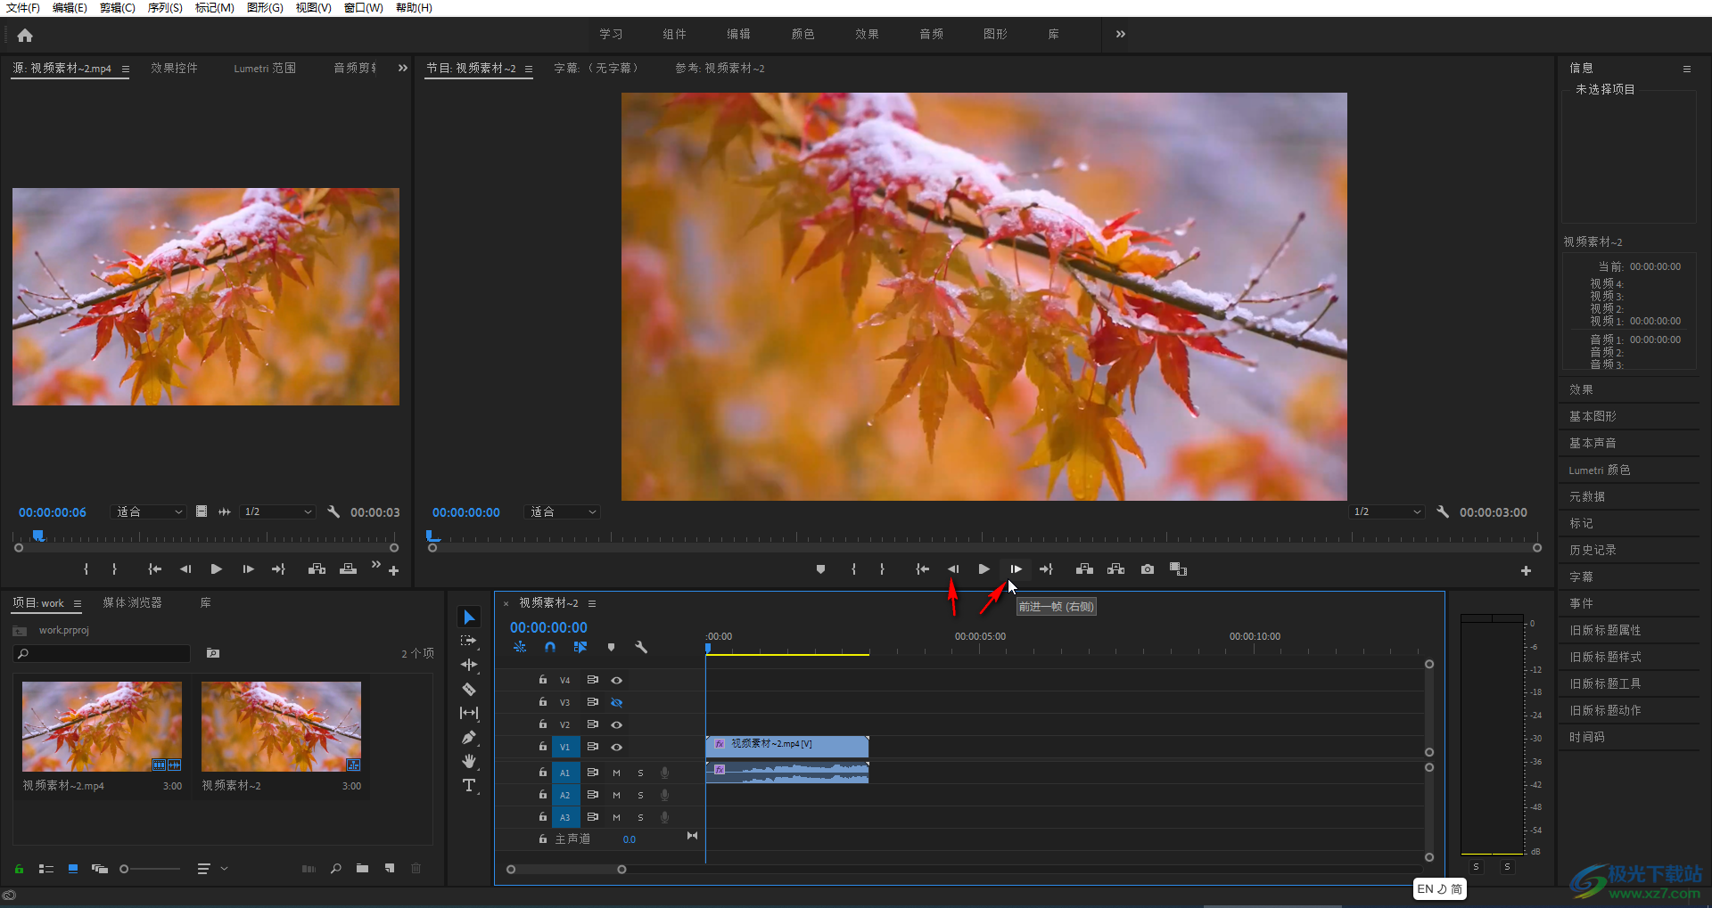The height and width of the screenshot is (908, 1712).
Task: Toggle linked selection in timeline
Action: (x=580, y=648)
